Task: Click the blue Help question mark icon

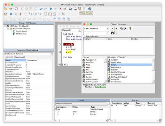Action: [90, 9]
